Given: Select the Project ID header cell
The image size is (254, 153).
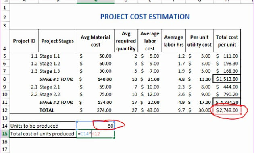Looking at the screenshot, I should coord(24,41).
